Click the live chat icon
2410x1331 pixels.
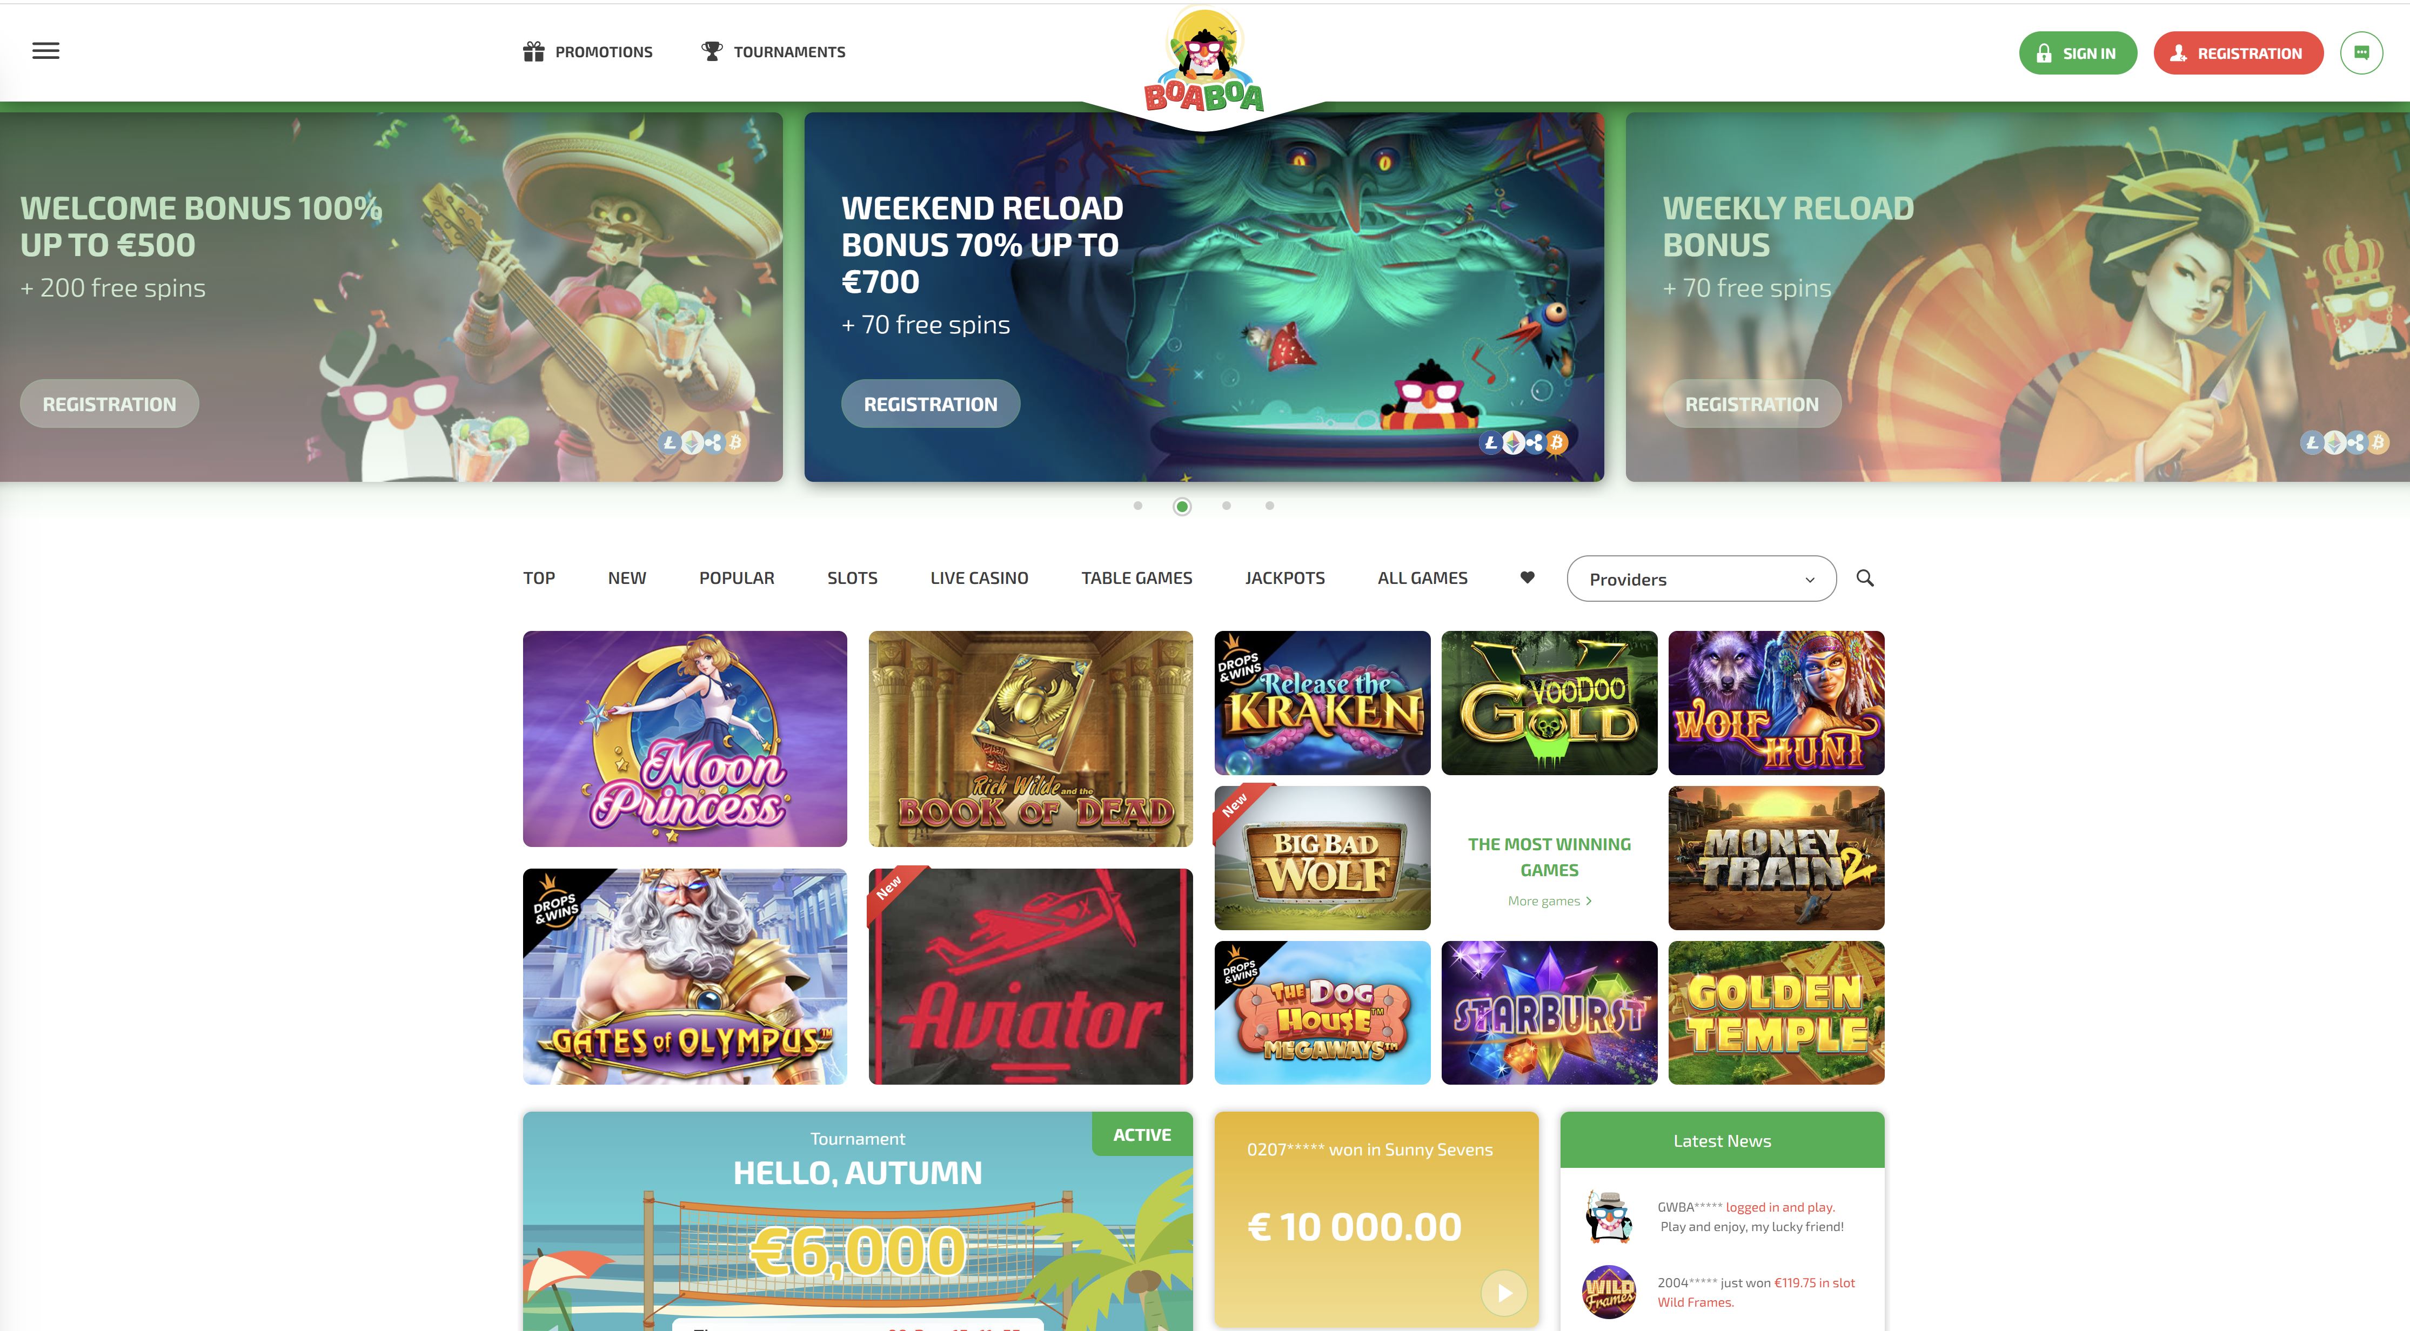(2360, 53)
